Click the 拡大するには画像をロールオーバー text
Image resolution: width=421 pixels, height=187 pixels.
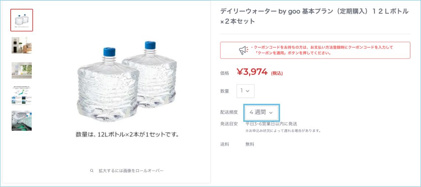tap(131, 171)
